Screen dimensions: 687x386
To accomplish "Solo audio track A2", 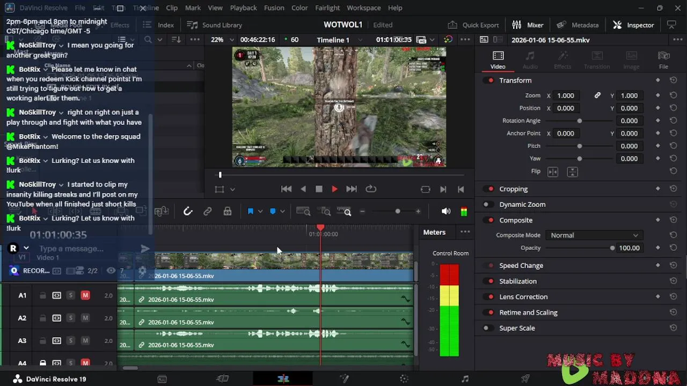I will pyautogui.click(x=70, y=318).
